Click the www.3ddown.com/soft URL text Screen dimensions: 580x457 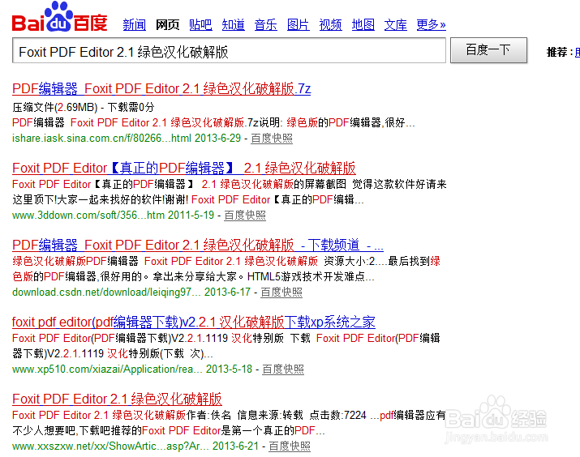pos(88,215)
